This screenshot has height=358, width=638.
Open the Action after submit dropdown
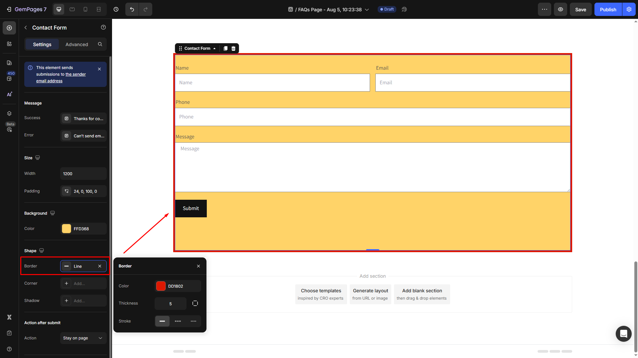point(83,338)
